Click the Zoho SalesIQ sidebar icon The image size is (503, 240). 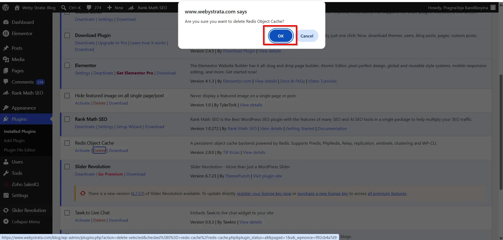click(6, 184)
